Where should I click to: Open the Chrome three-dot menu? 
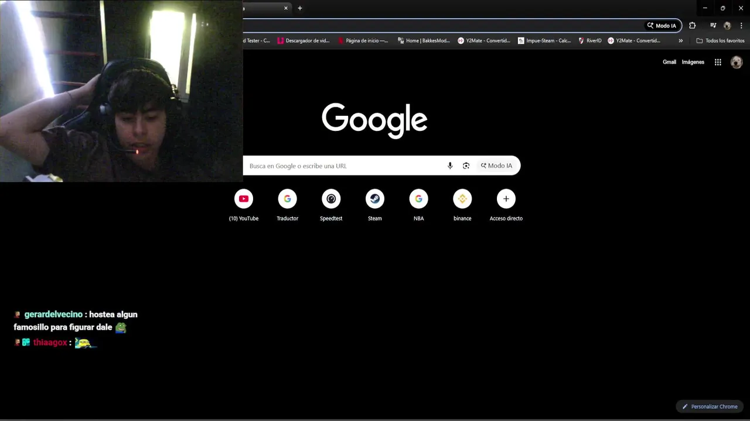[x=741, y=26]
